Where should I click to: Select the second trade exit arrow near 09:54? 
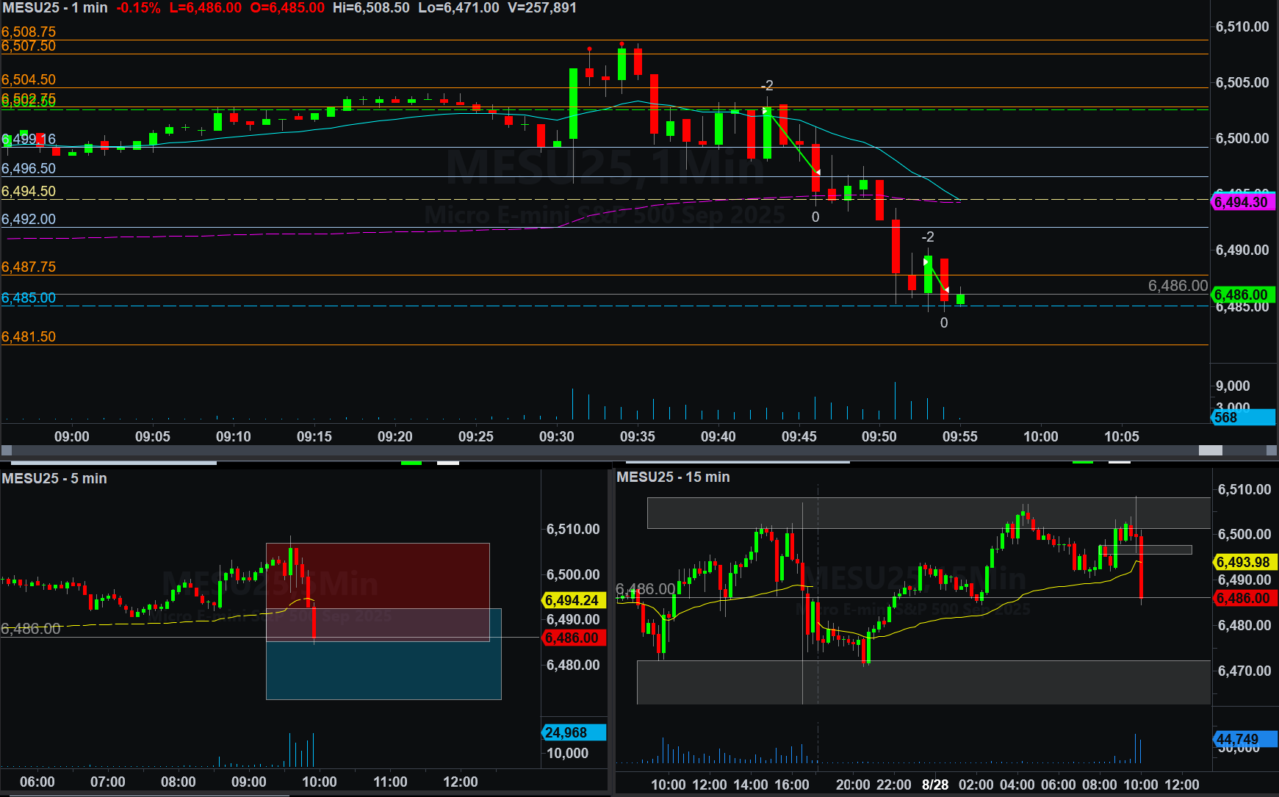coord(945,290)
